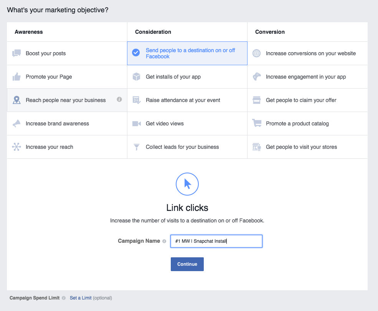Click the calendar icon for Raise attendance at your event
Viewport: 378px width, 311px height.
[137, 100]
